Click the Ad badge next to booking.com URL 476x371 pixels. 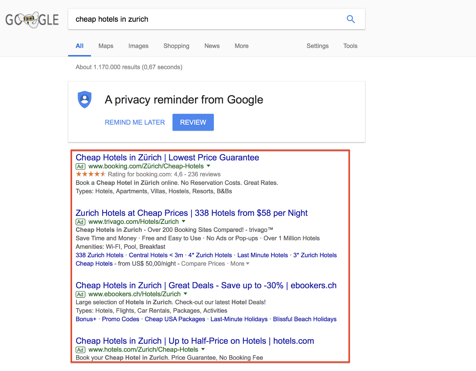click(80, 166)
